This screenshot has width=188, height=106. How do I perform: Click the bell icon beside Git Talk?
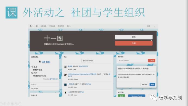(x=40, y=61)
